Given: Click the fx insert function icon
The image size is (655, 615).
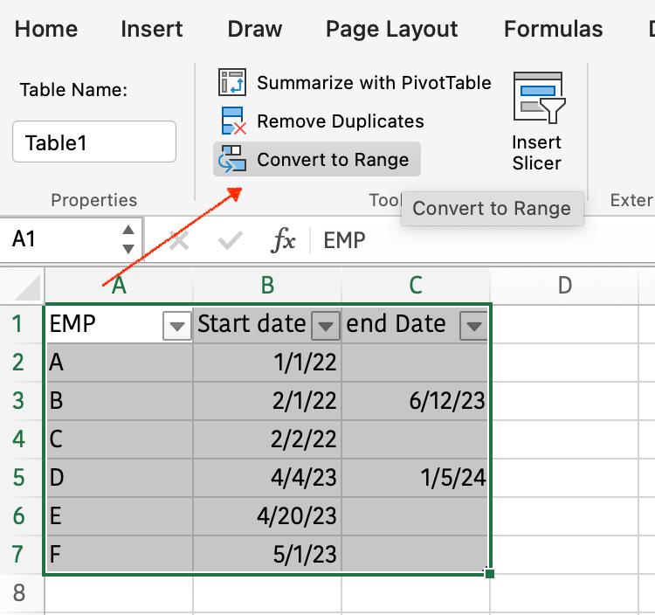Looking at the screenshot, I should [x=283, y=240].
